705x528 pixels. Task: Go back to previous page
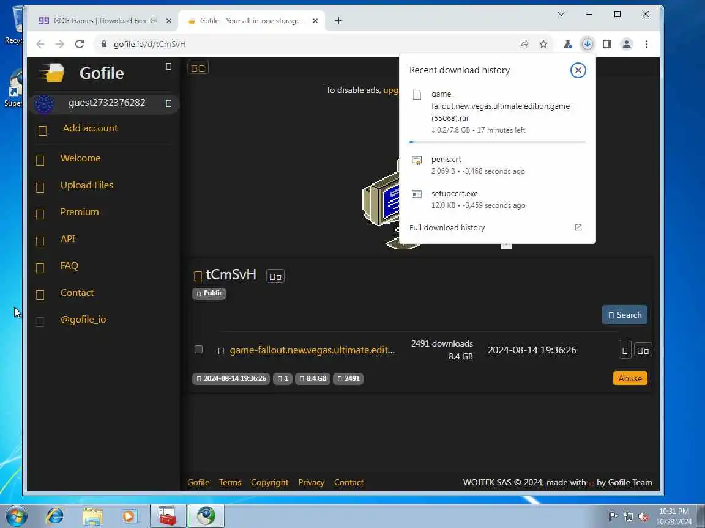point(40,44)
